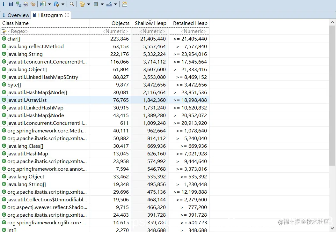
Task: Click the scrollbar up arrow
Action: [x=332, y=22]
